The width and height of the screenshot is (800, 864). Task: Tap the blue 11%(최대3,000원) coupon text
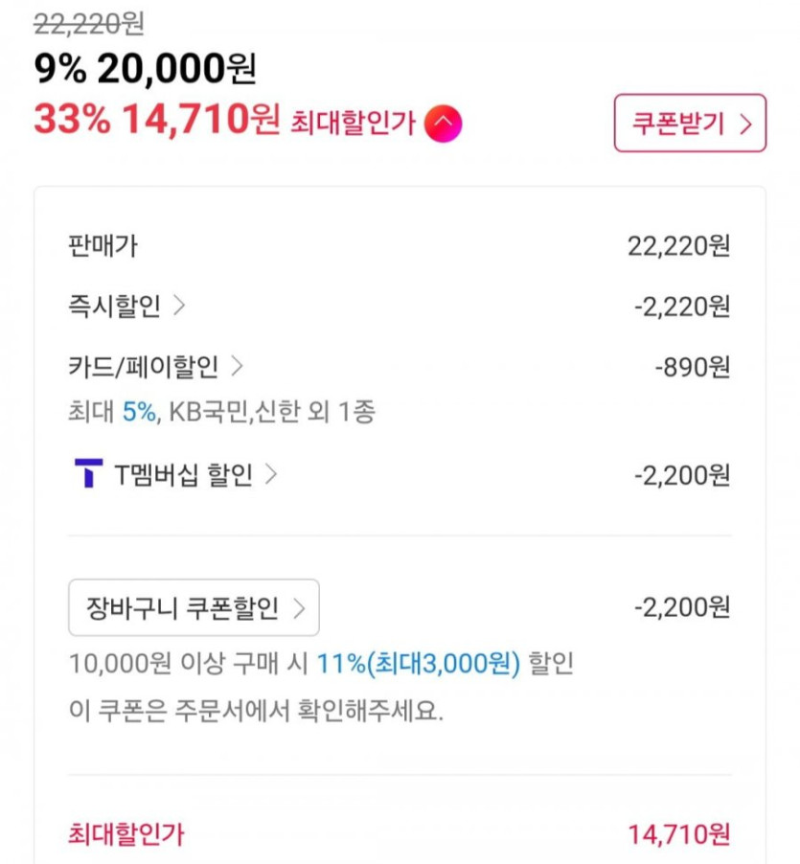coord(418,663)
